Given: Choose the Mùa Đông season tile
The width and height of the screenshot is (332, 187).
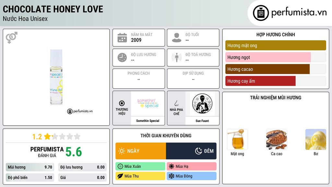Looking at the screenshot, I should (x=192, y=176).
